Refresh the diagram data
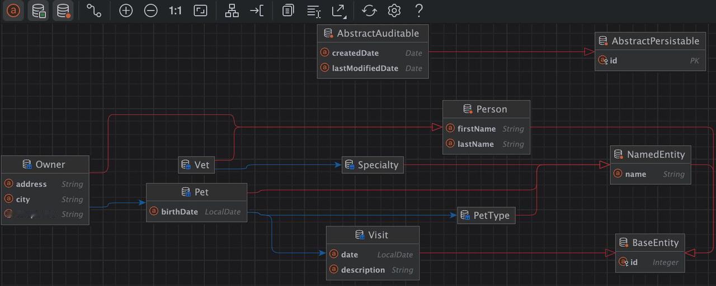The height and width of the screenshot is (286, 716). [369, 11]
